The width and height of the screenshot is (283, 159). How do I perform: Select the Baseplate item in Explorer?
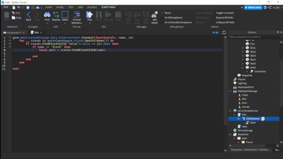click(x=247, y=76)
